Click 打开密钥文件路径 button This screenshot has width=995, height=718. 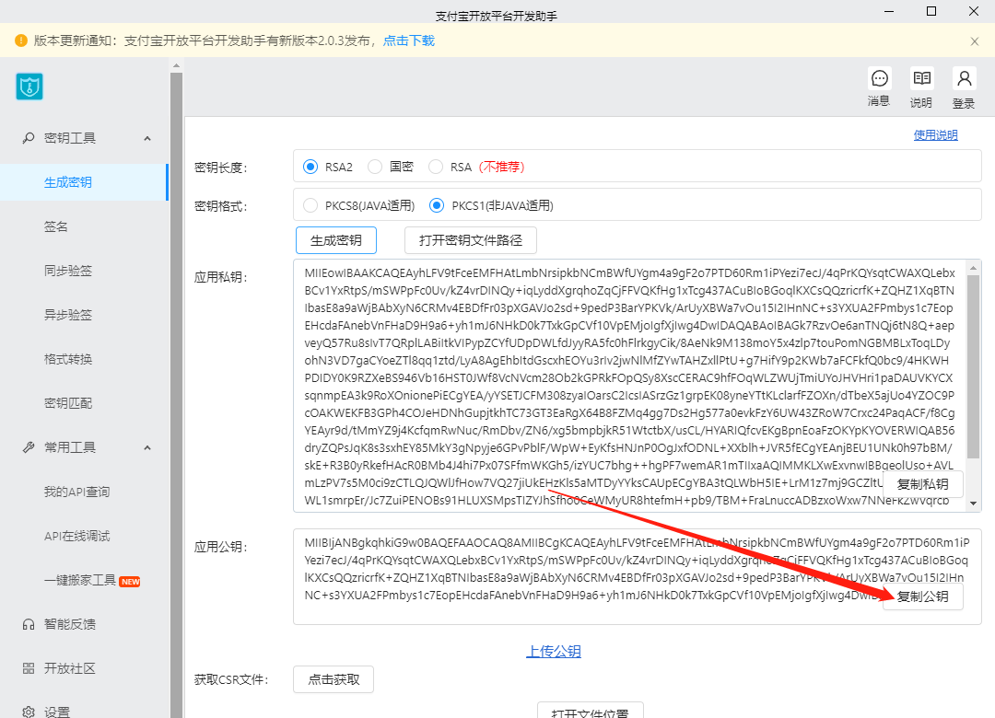point(471,240)
